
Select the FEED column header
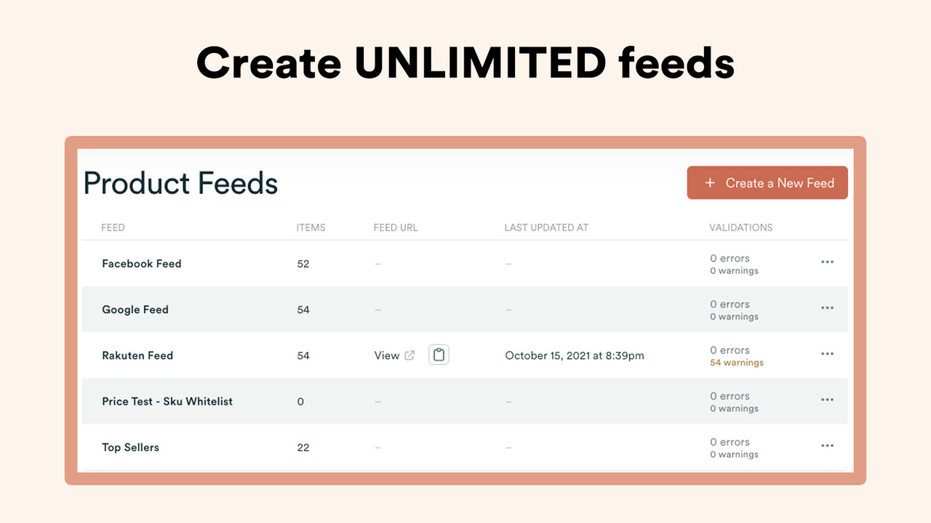click(113, 227)
